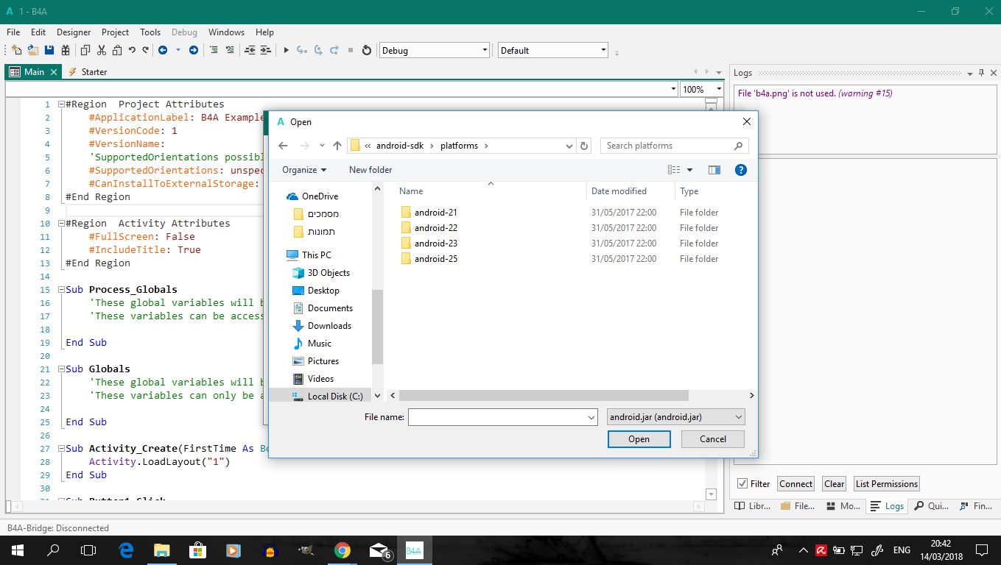The image size is (1001, 565).
Task: Click the Cut scissors icon in toolbar
Action: tap(101, 50)
